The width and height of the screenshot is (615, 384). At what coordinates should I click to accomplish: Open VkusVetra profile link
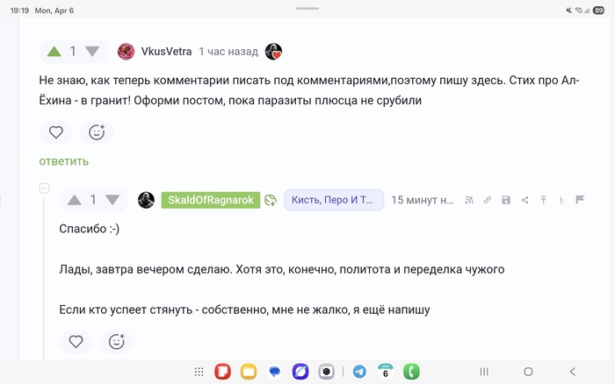166,51
